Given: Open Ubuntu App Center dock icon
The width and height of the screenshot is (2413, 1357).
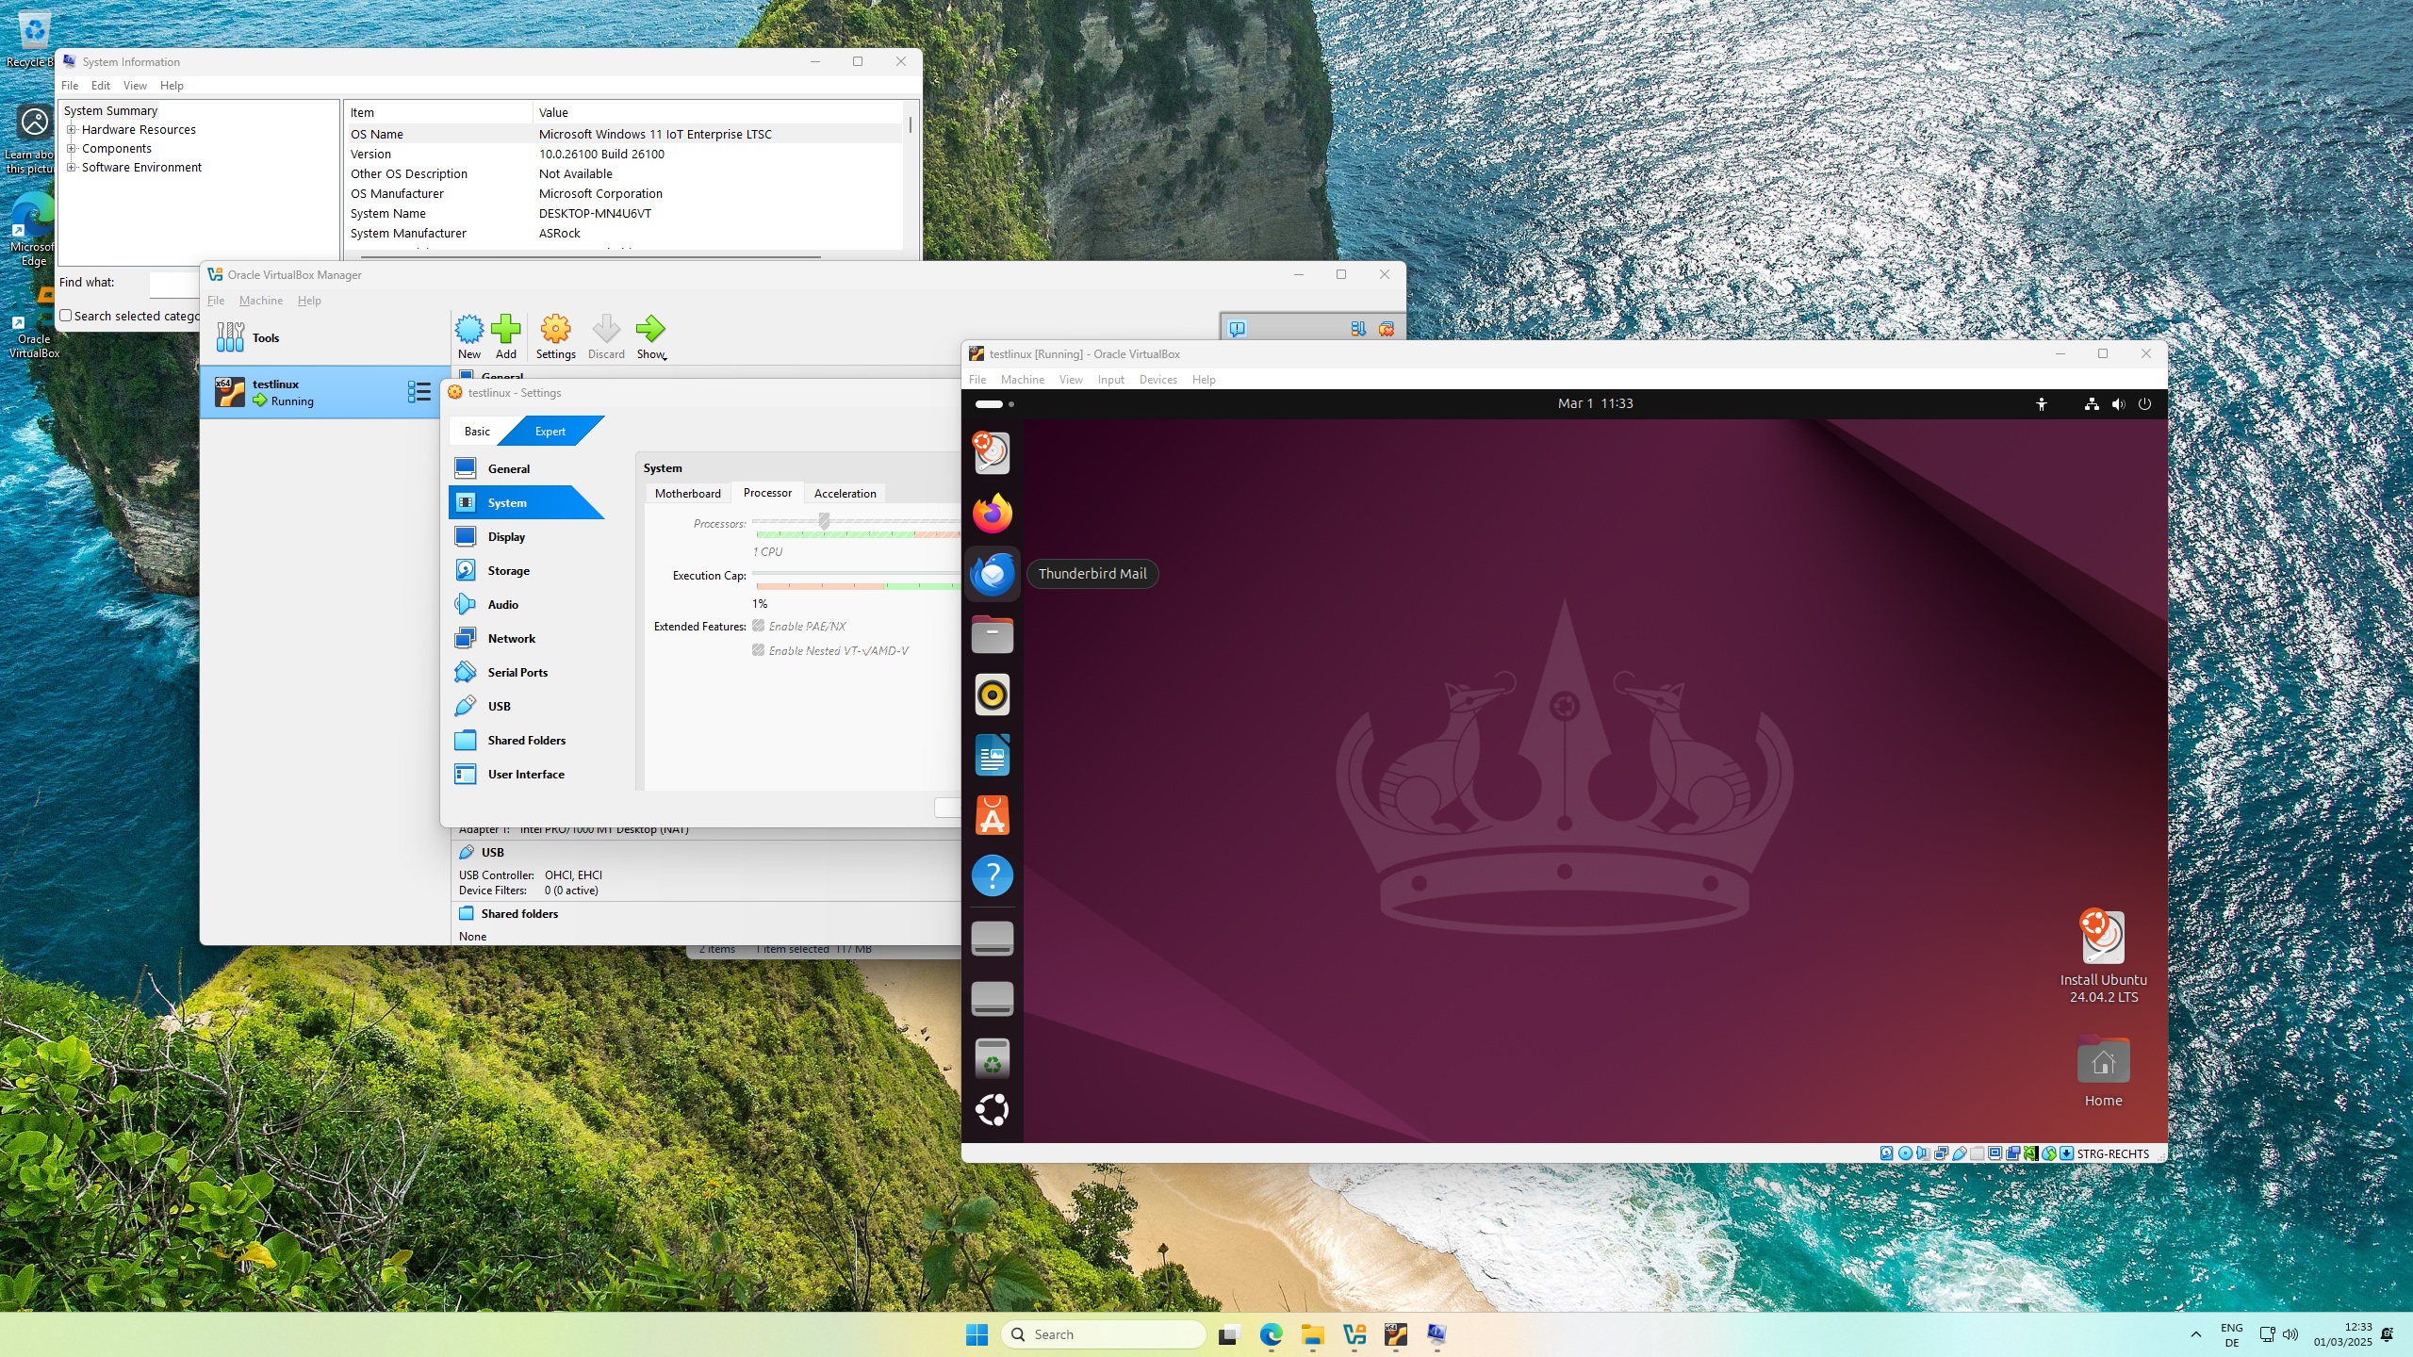Looking at the screenshot, I should (992, 816).
